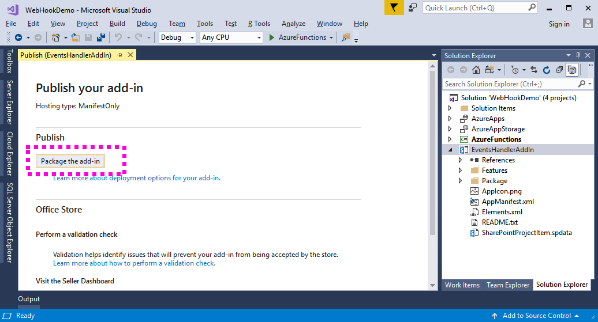Screen dimensions: 598x322
Task: Click Solution Explorer Home icon
Action: click(x=476, y=70)
